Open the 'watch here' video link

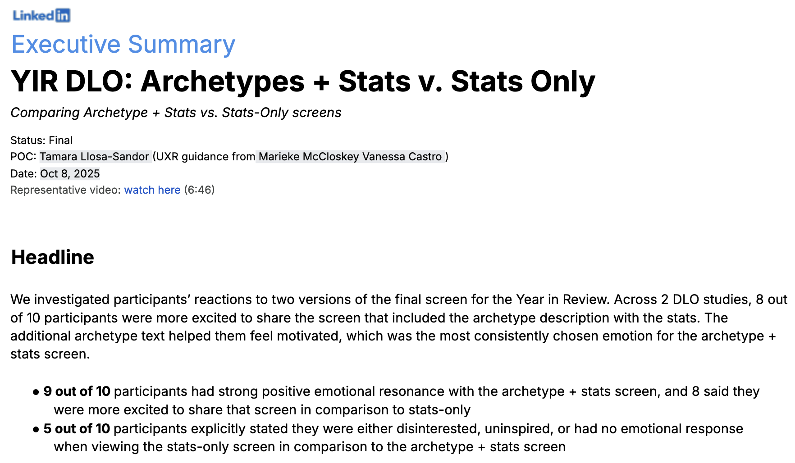[152, 190]
